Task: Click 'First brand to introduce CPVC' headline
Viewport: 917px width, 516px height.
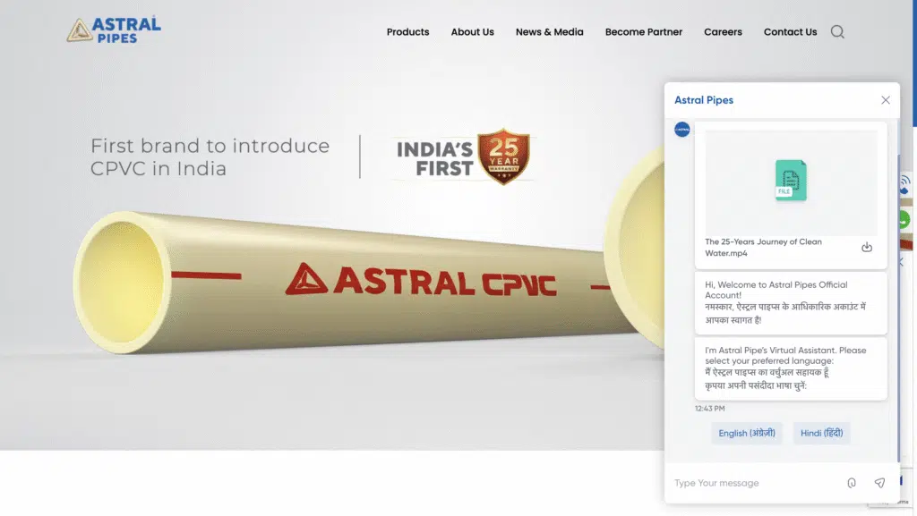Action: click(x=210, y=157)
